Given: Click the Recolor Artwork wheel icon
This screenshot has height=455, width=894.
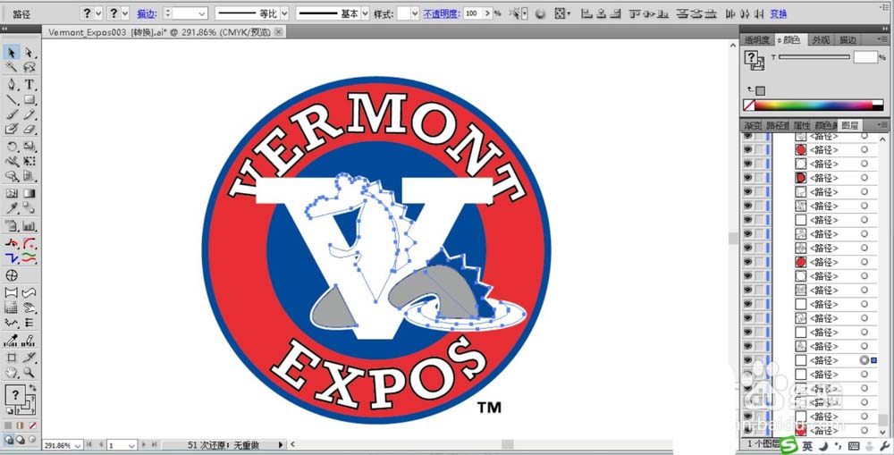Looking at the screenshot, I should click(x=540, y=13).
